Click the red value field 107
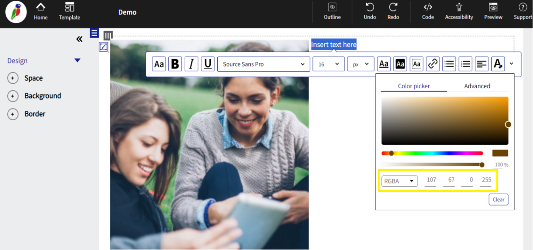The width and height of the screenshot is (533, 250). pos(431,180)
